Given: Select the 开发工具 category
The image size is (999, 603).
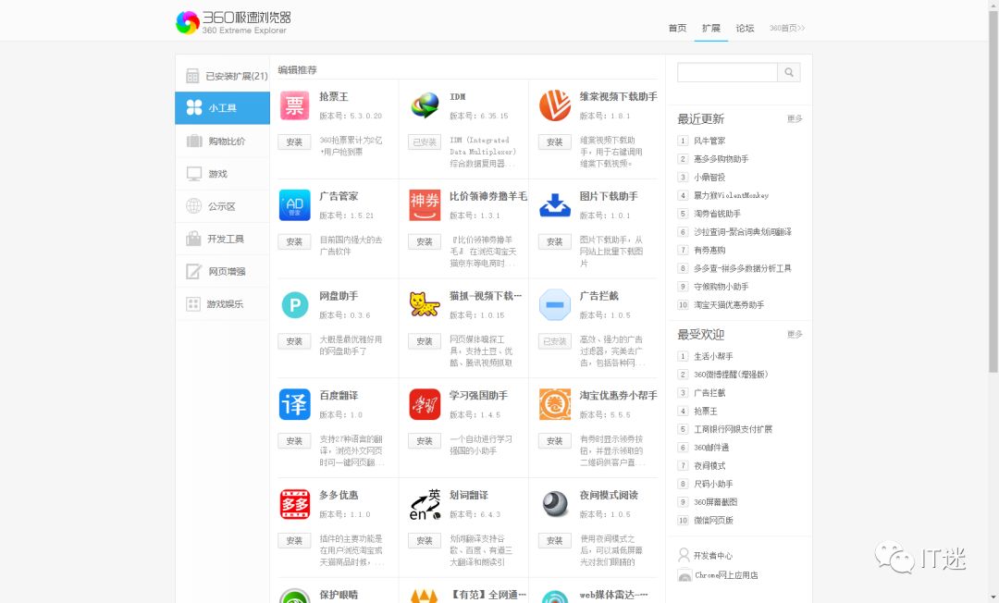Looking at the screenshot, I should [x=222, y=239].
